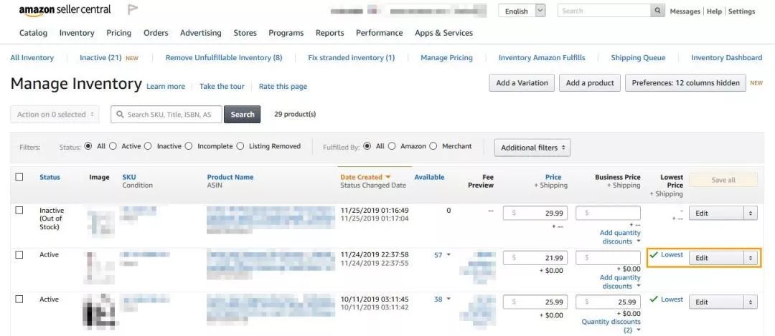Open the Learn more link
Viewport: 775px width, 336px height.
pyautogui.click(x=166, y=87)
